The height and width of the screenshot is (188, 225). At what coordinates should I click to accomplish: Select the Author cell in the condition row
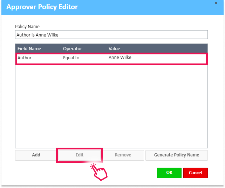point(25,58)
